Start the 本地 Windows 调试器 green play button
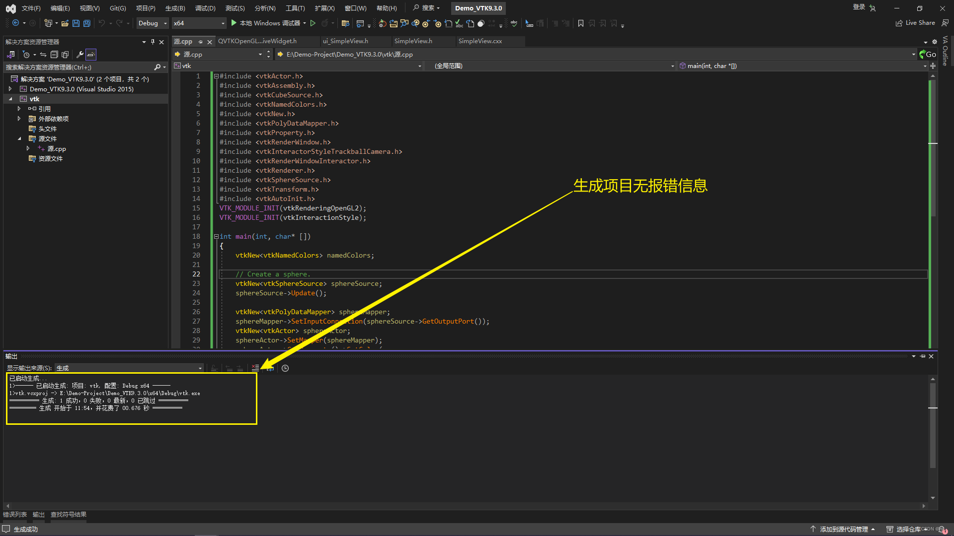The width and height of the screenshot is (954, 536). tap(234, 23)
